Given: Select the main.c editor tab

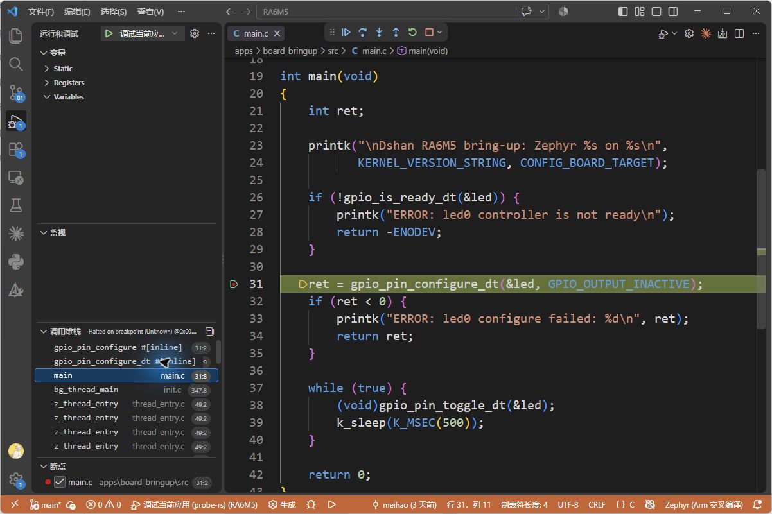Looking at the screenshot, I should (256, 33).
